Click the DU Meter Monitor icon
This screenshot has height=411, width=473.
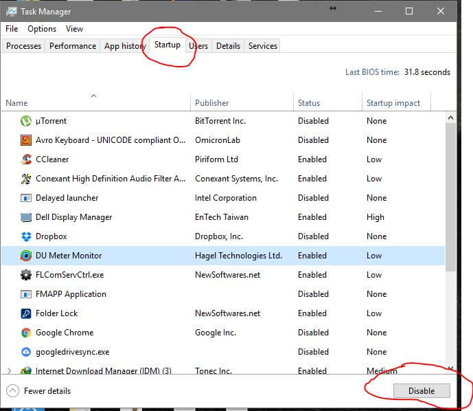pyautogui.click(x=26, y=256)
